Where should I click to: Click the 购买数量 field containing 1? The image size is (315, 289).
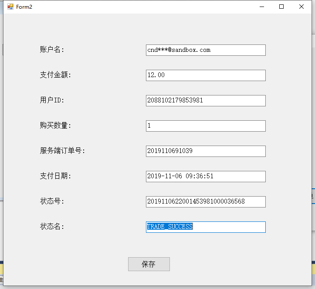[206, 126]
